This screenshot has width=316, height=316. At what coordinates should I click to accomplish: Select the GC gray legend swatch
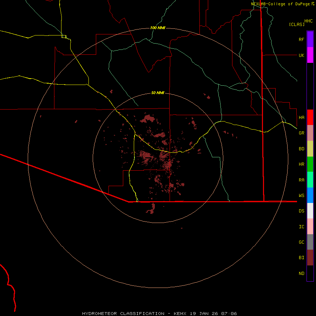coord(310,242)
